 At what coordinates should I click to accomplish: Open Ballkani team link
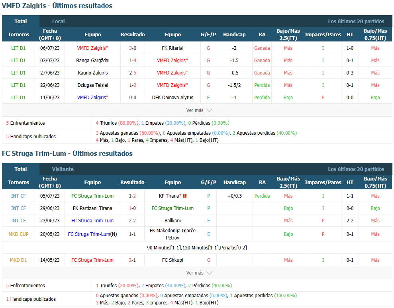pyautogui.click(x=172, y=220)
